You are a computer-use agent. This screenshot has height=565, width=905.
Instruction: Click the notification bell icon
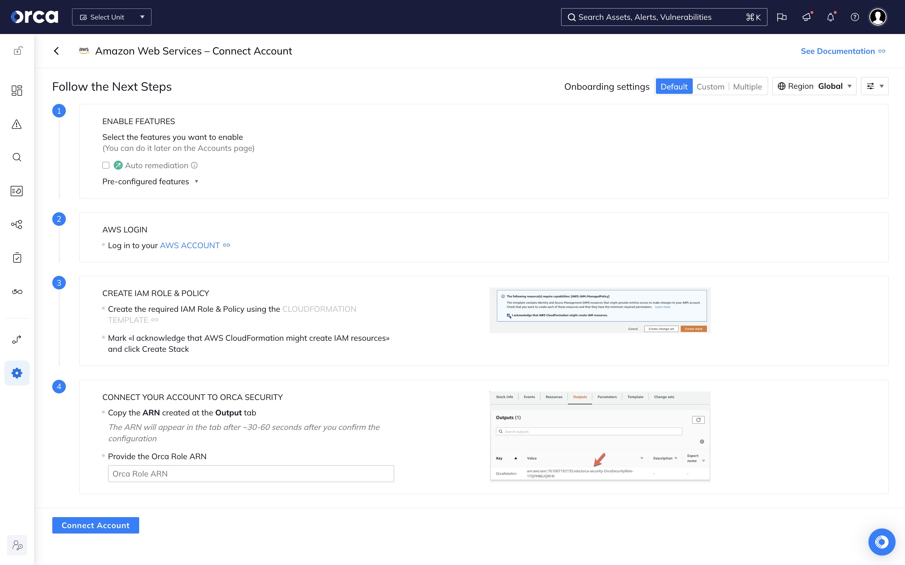coord(830,17)
